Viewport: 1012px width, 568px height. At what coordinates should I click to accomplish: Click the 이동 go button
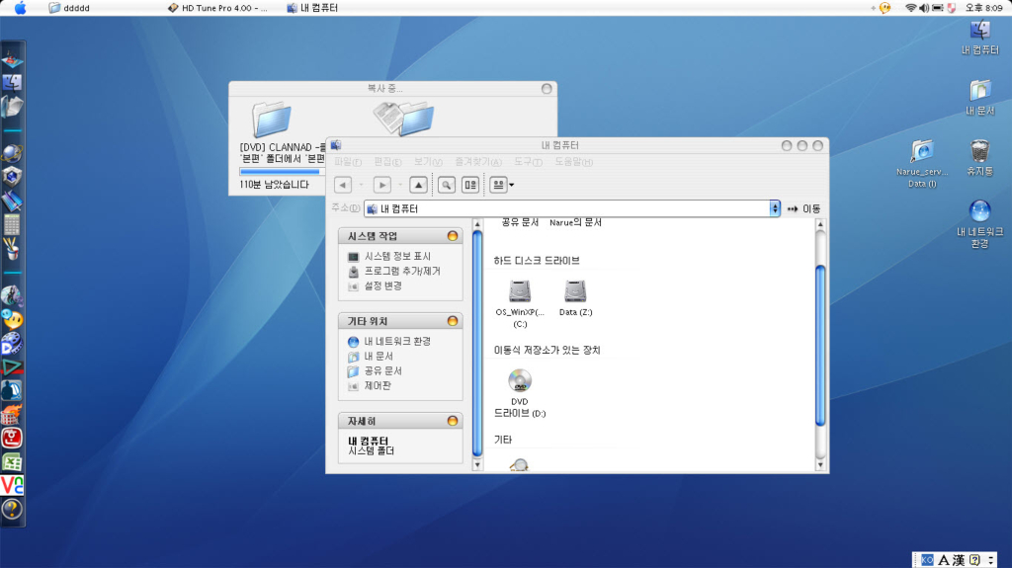coord(803,208)
